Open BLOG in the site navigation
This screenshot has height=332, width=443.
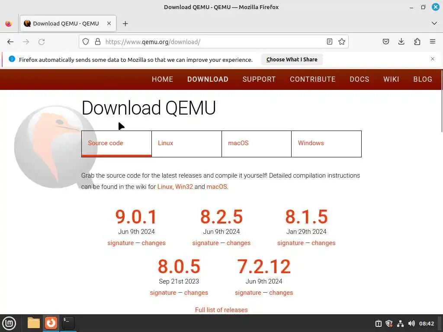pyautogui.click(x=423, y=80)
